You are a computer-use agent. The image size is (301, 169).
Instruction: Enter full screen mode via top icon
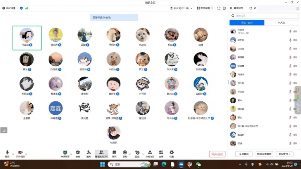point(219,8)
